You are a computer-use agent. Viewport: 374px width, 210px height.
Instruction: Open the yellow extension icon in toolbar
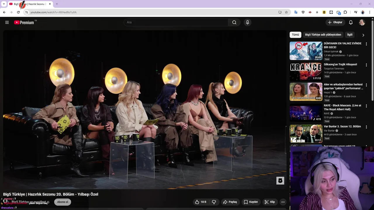pos(324,12)
